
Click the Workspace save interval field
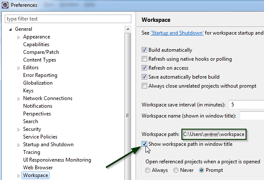(246, 105)
